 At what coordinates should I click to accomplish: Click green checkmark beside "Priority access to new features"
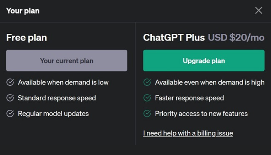147,114
